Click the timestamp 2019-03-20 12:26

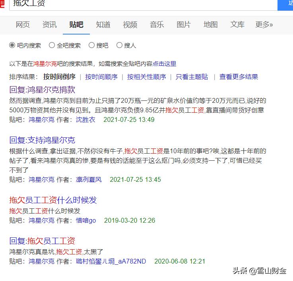pos(130,220)
